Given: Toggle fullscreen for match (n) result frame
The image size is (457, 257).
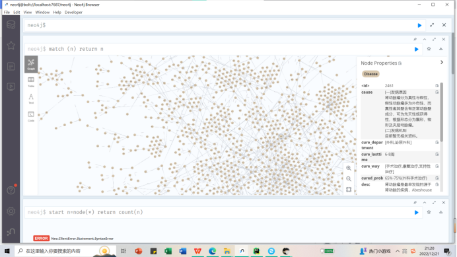Looking at the screenshot, I should click(434, 40).
